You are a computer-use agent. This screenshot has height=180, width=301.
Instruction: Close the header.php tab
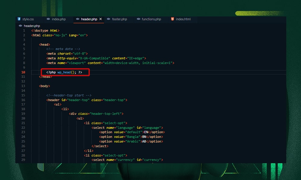pyautogui.click(x=101, y=19)
